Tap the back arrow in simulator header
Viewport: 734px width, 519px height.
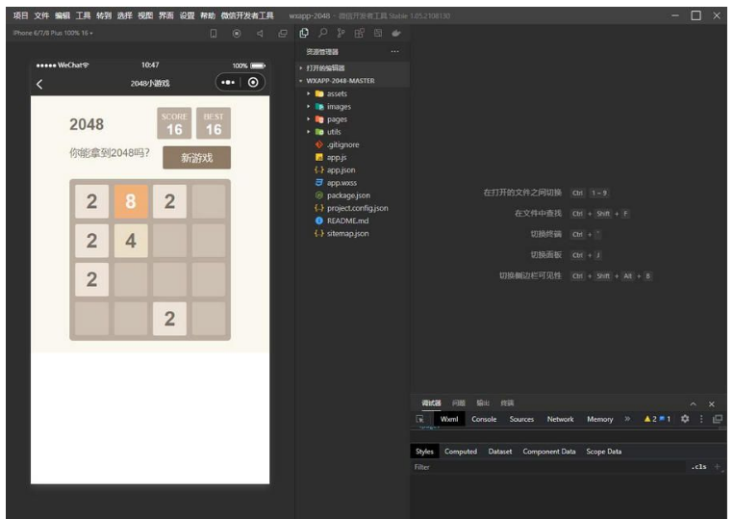39,84
